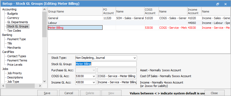Click the Group Name column header
231x96 pixels.
[x=75, y=11]
